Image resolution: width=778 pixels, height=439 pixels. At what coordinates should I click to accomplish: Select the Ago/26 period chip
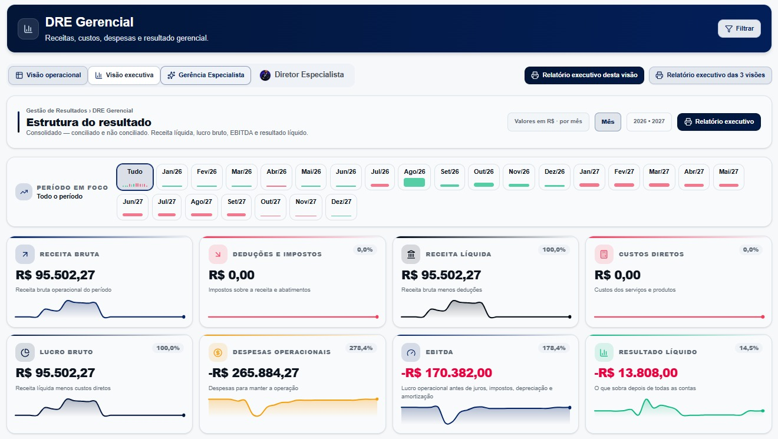coord(414,177)
